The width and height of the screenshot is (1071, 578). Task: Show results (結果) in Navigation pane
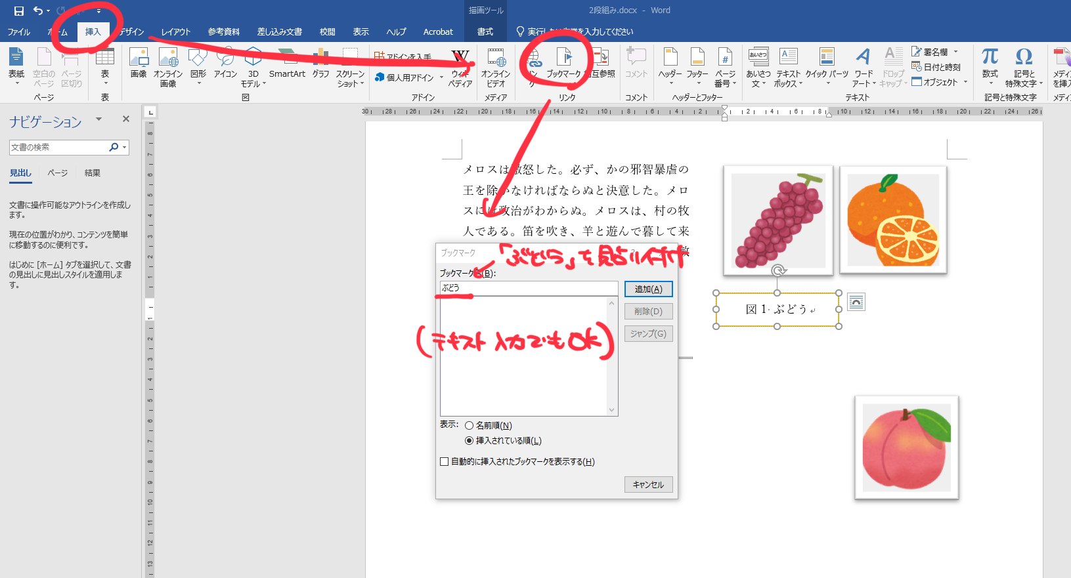click(93, 173)
